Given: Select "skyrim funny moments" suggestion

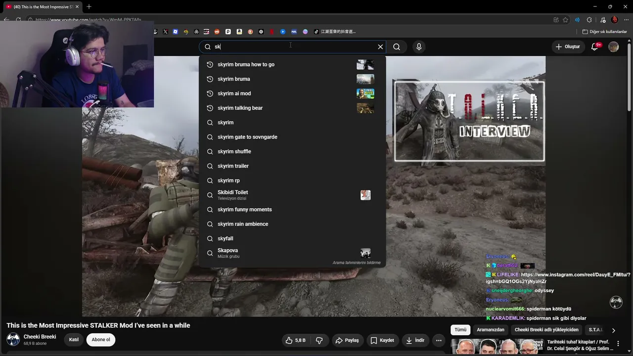Looking at the screenshot, I should 292,210.
